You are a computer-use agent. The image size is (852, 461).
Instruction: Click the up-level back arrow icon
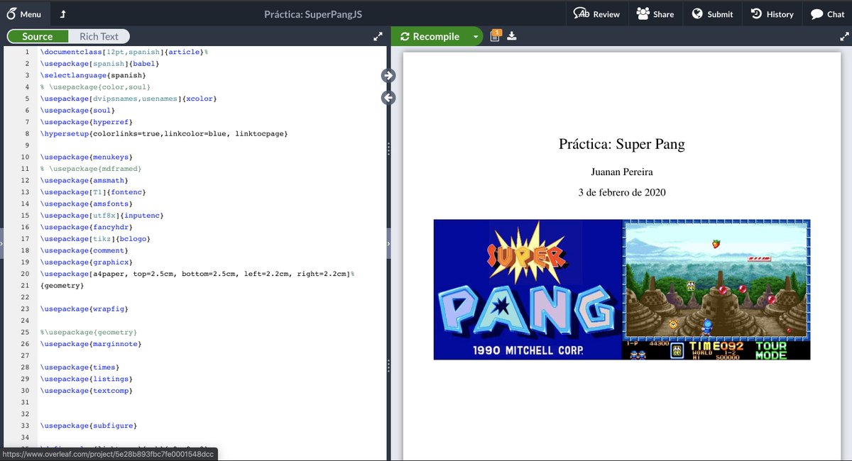click(x=63, y=14)
